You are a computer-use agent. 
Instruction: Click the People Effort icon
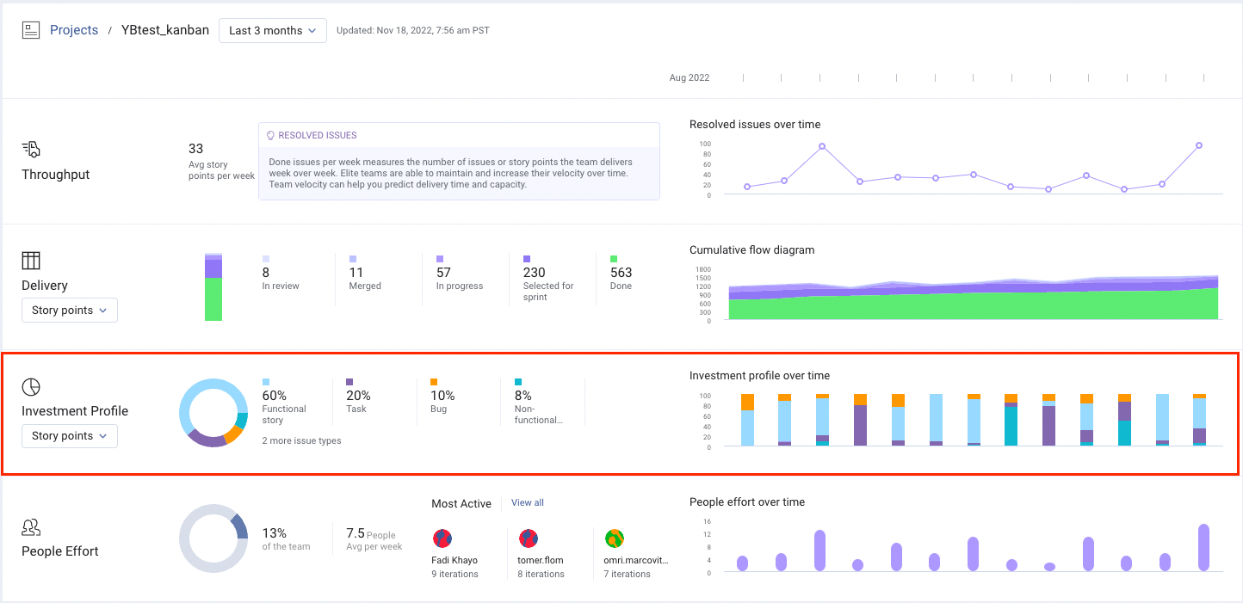(31, 526)
